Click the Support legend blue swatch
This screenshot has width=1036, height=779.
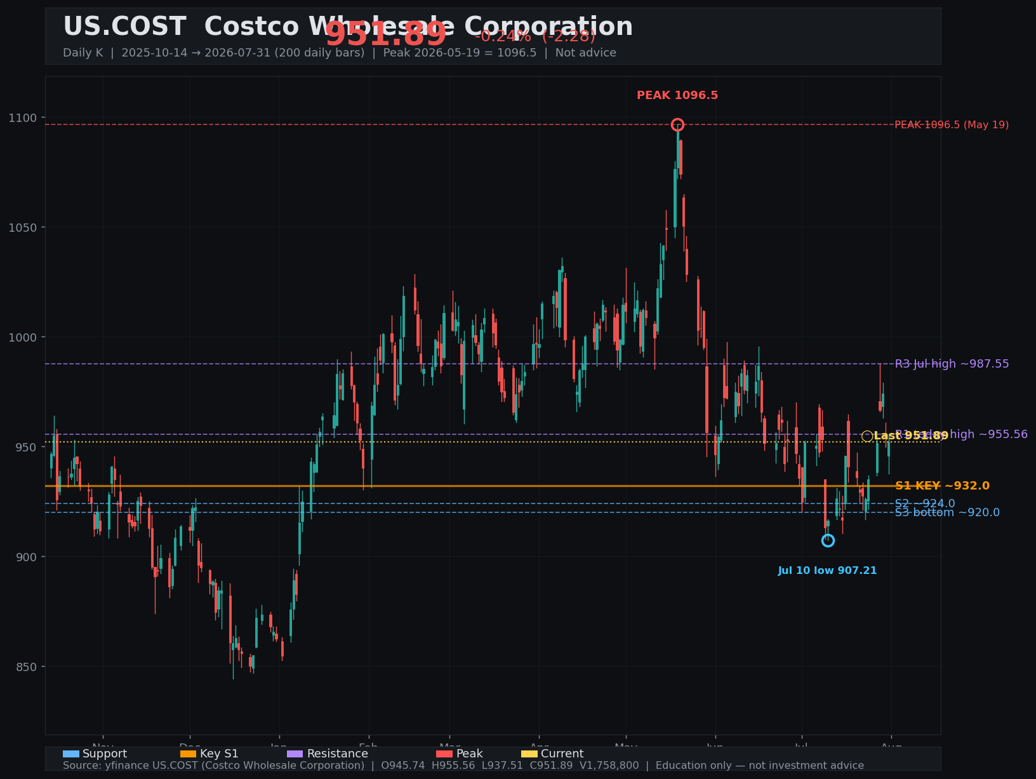pyautogui.click(x=71, y=754)
